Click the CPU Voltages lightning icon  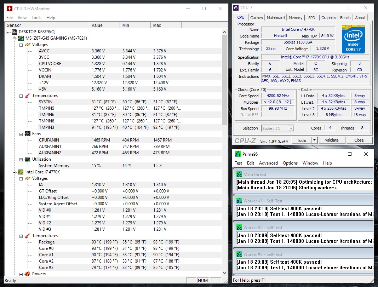point(28,178)
